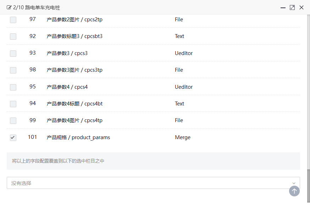Minimize the dialog window

click(283, 7)
